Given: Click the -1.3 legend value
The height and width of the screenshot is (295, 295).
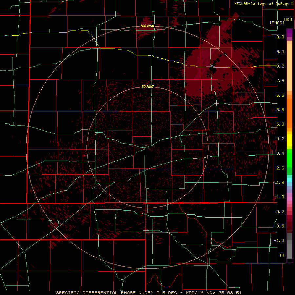Looking at the screenshot, I should point(279,241).
